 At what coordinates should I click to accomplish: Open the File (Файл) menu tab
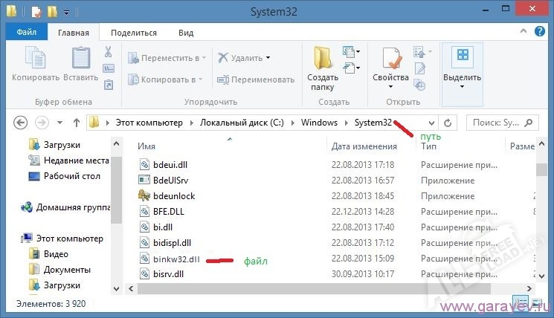click(x=26, y=33)
